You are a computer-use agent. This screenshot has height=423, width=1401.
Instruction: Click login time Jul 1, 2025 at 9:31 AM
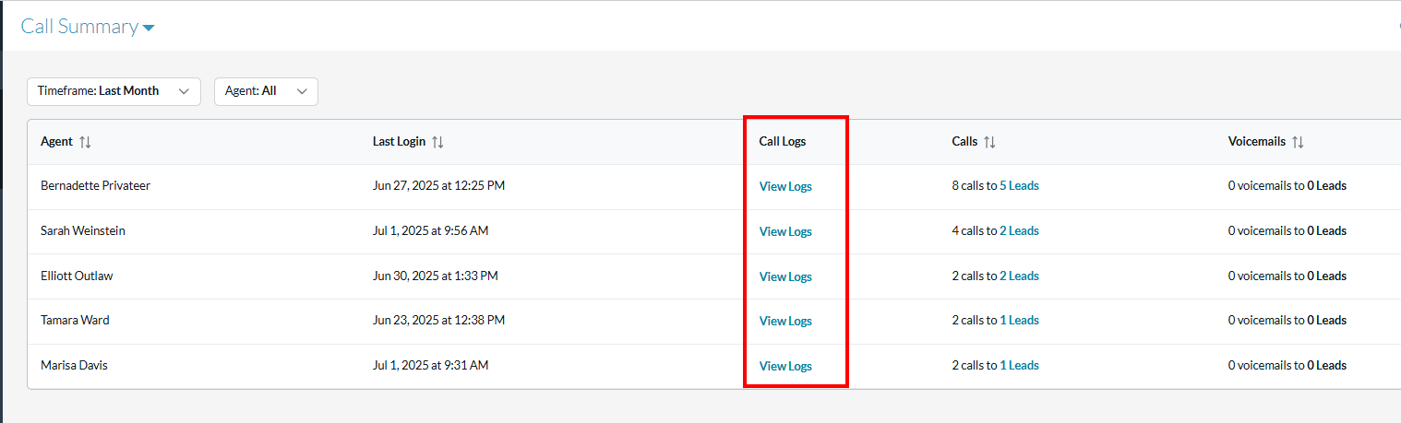(x=430, y=365)
